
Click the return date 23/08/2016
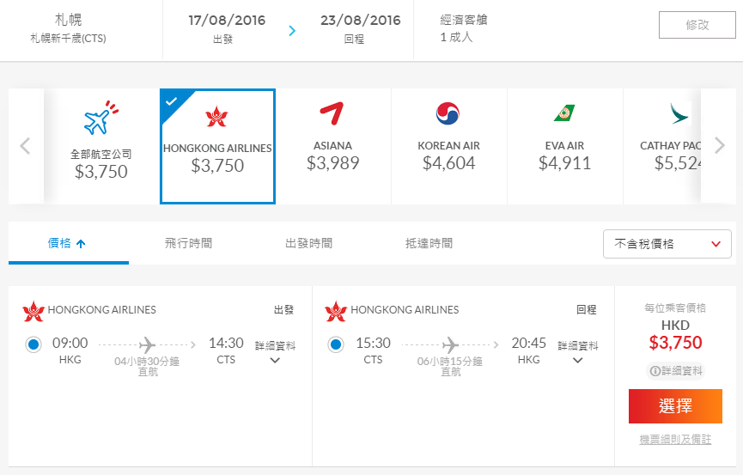360,21
